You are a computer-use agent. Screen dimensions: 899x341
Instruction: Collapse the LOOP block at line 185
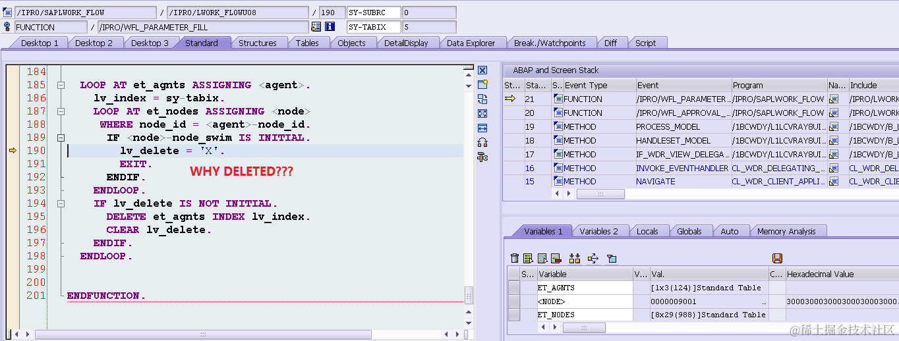click(x=61, y=85)
